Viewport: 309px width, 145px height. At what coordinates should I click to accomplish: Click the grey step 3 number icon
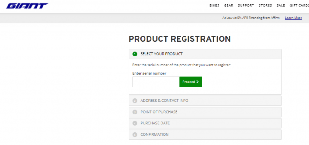135,112
